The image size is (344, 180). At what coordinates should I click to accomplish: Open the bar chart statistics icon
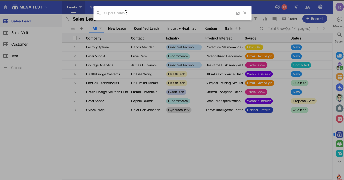tap(265, 19)
